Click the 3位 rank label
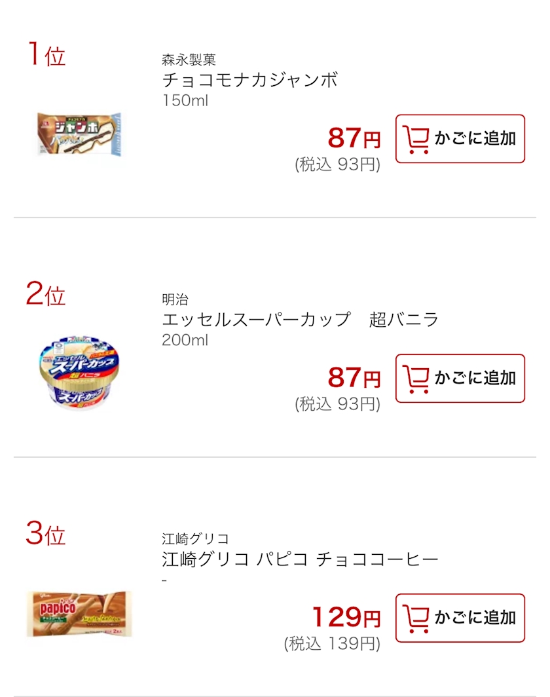 pos(46,535)
